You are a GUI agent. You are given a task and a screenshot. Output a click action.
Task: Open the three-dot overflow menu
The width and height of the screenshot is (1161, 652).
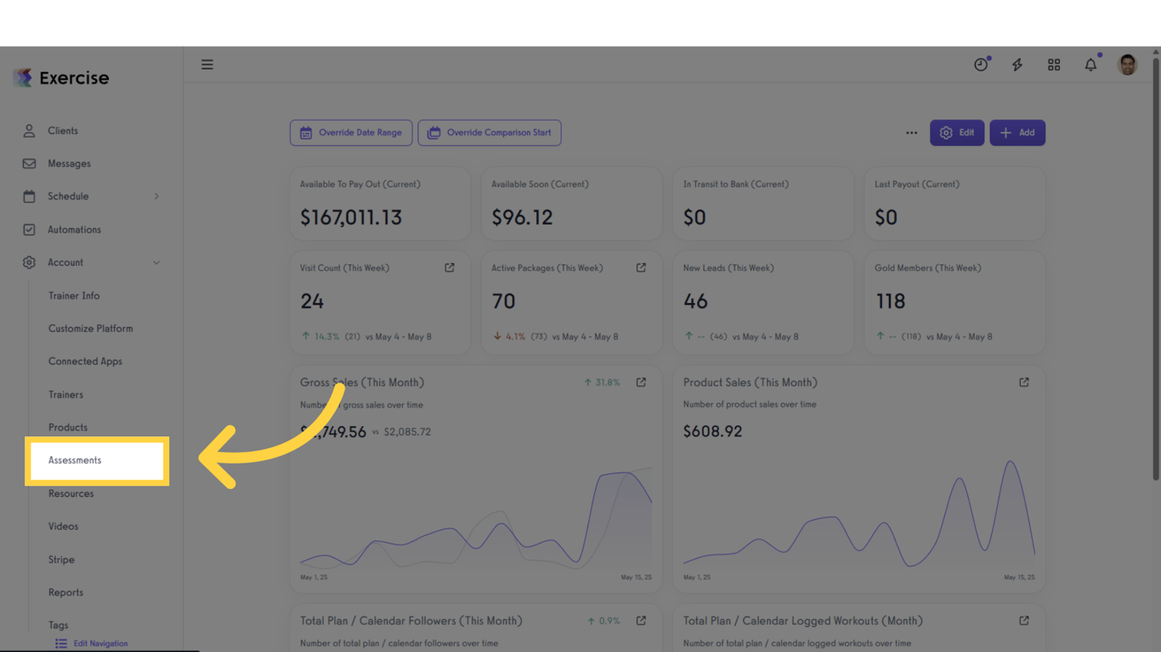[912, 132]
